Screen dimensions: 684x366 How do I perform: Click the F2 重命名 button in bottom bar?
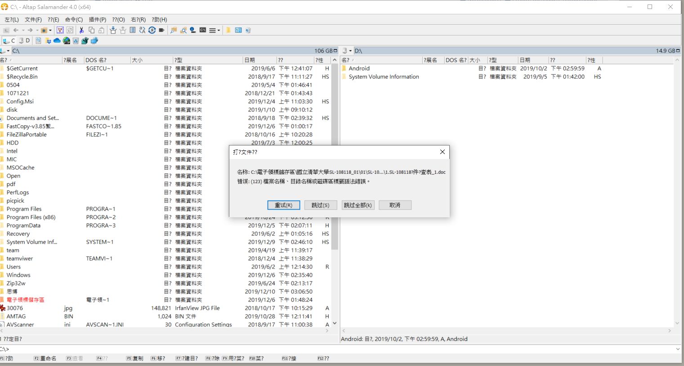click(45, 358)
